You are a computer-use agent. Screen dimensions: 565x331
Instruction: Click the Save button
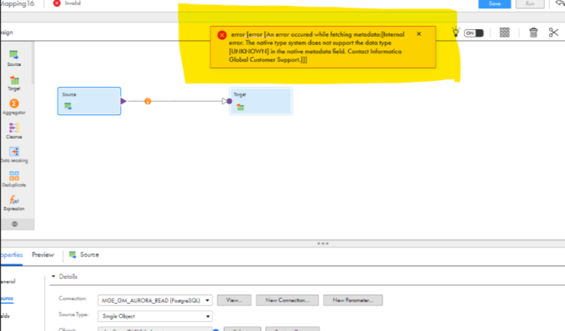[x=494, y=4]
